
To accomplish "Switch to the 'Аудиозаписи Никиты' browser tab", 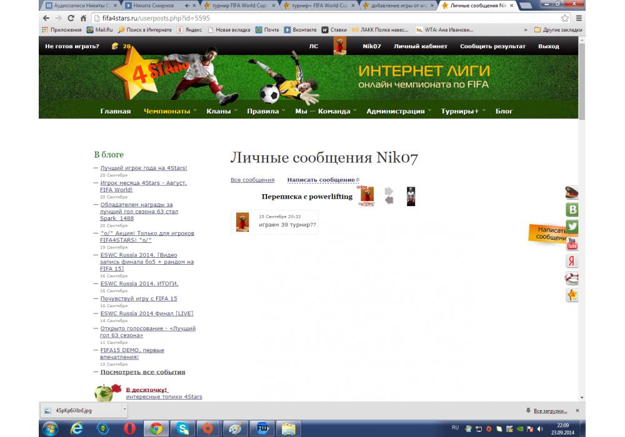I will pyautogui.click(x=81, y=6).
